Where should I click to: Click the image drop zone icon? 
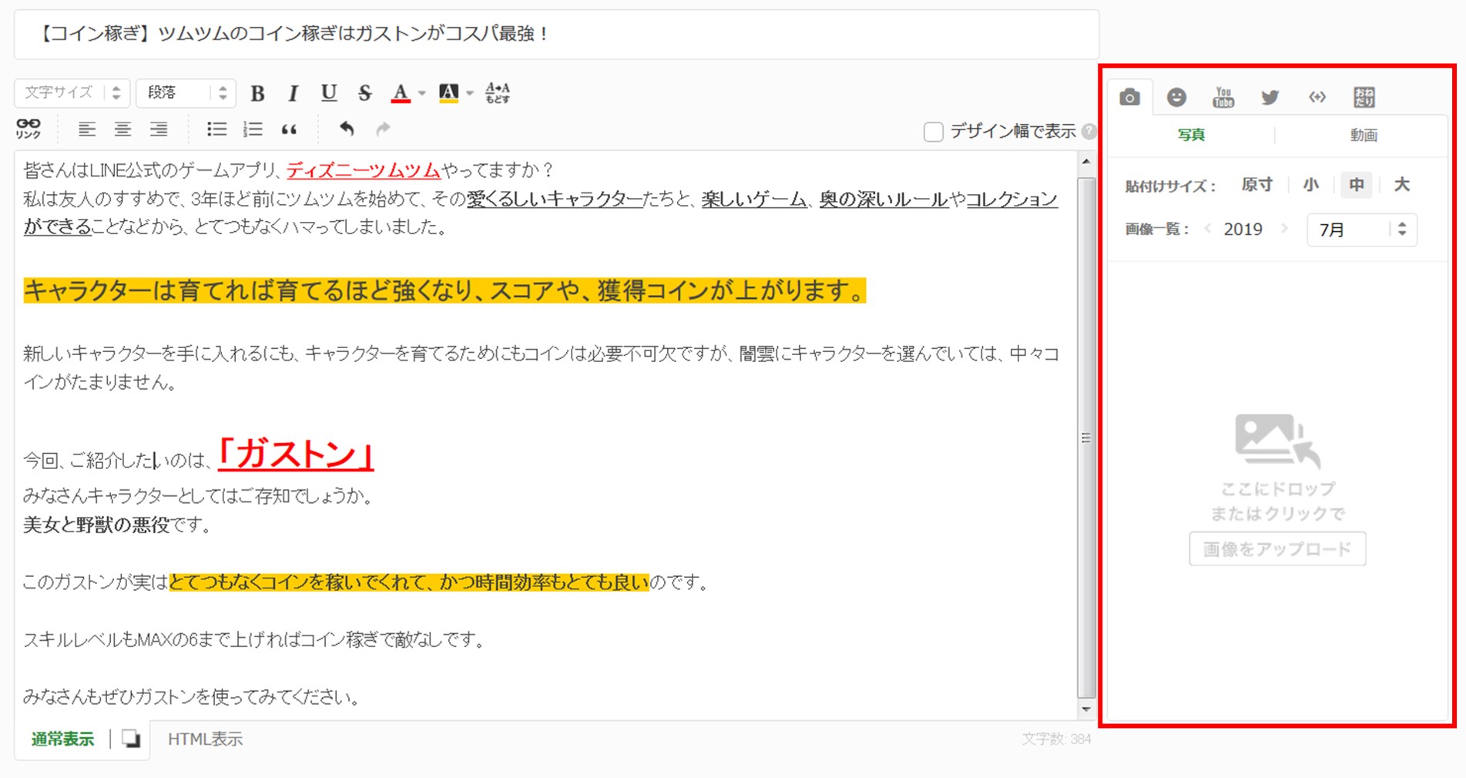point(1277,441)
